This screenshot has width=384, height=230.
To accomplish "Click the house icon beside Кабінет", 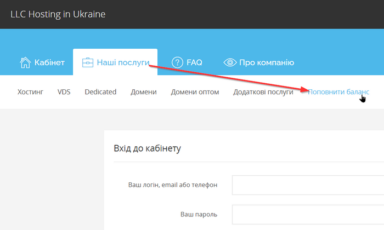I will point(25,62).
